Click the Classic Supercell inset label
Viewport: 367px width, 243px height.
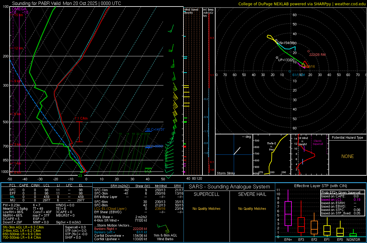318,142
